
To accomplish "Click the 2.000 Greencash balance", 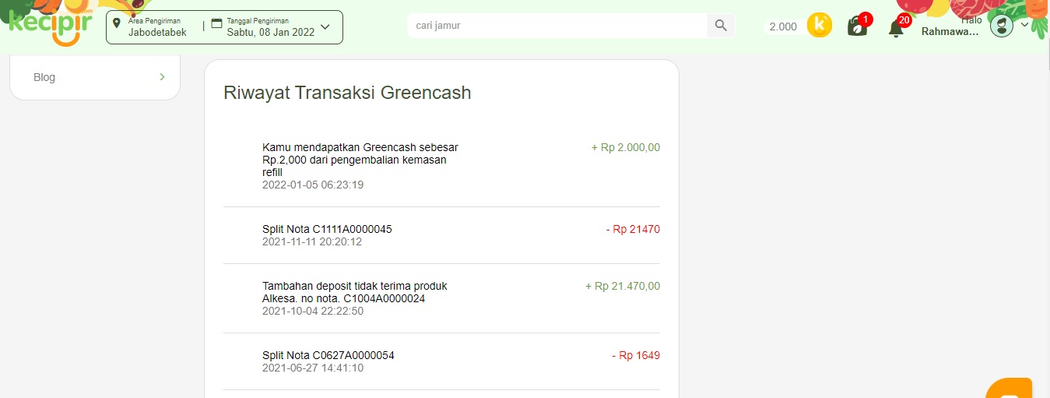I will pyautogui.click(x=783, y=26).
